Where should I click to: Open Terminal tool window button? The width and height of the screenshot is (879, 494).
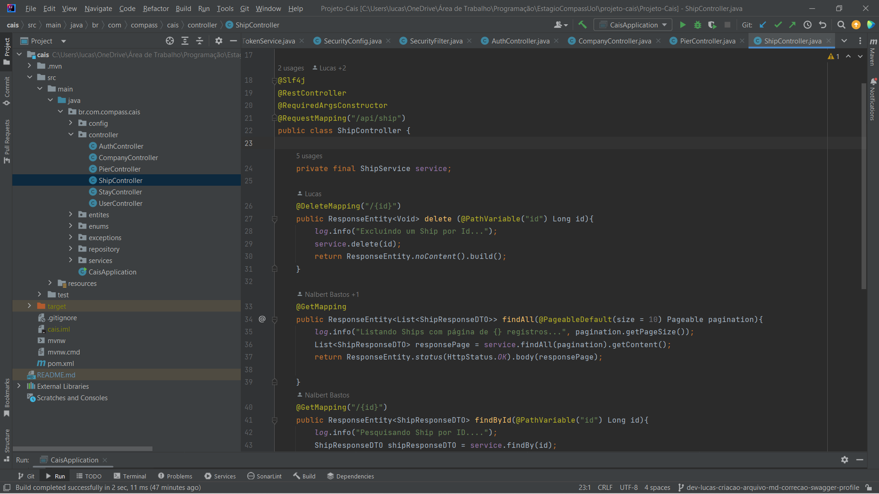(130, 476)
